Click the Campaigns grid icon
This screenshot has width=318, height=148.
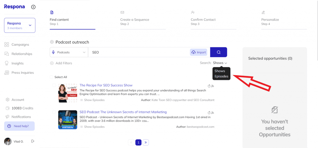tap(7, 44)
